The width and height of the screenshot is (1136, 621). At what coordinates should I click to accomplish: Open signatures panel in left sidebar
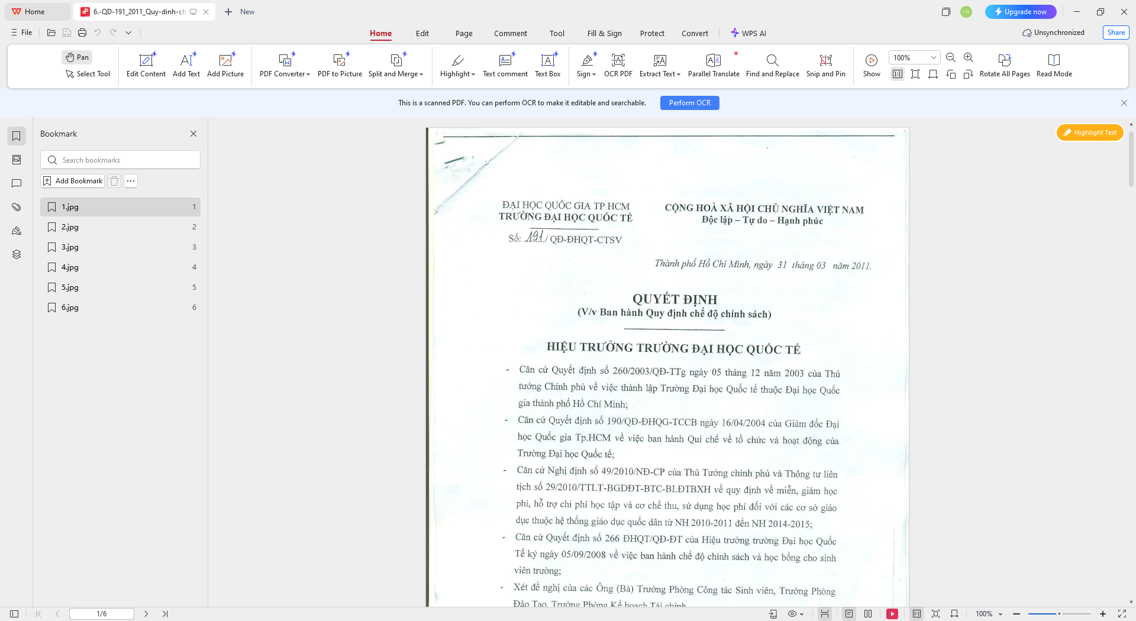pyautogui.click(x=17, y=231)
